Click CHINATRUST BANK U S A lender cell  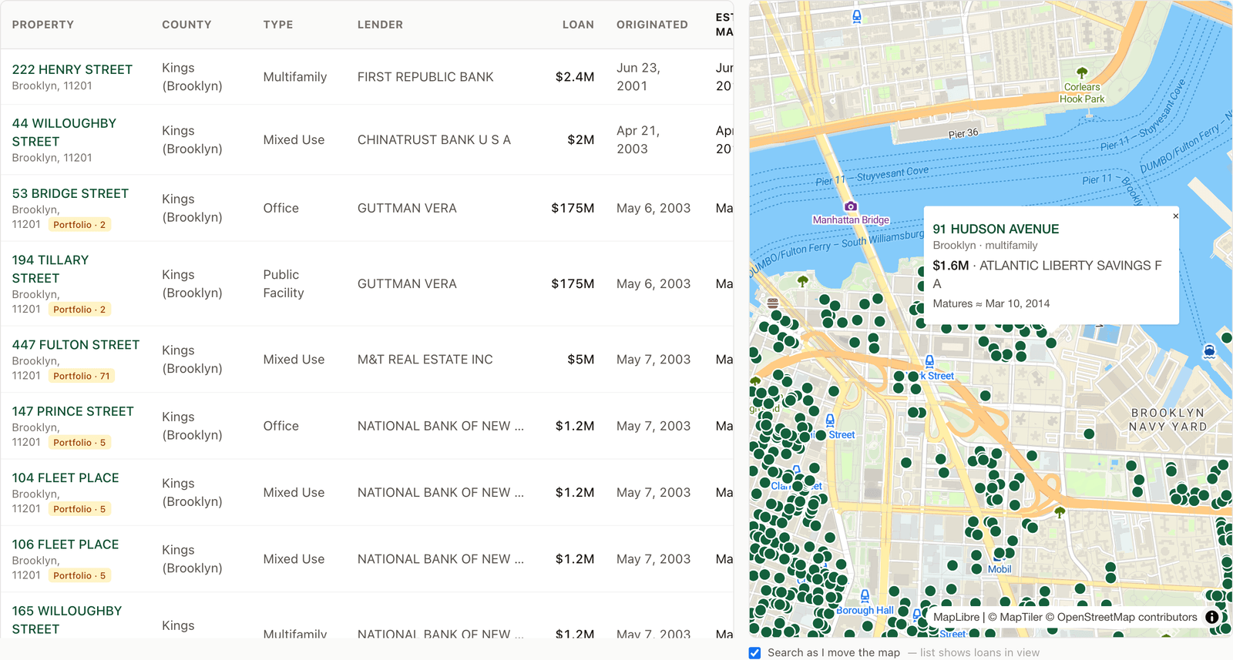click(x=434, y=140)
